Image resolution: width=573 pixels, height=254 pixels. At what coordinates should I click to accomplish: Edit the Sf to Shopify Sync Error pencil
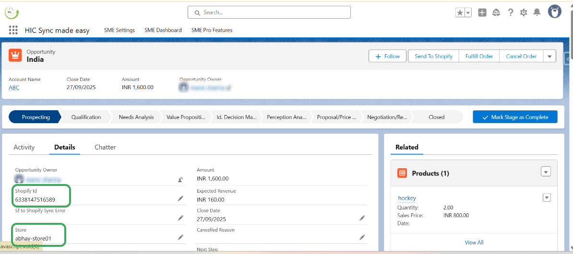pyautogui.click(x=180, y=218)
